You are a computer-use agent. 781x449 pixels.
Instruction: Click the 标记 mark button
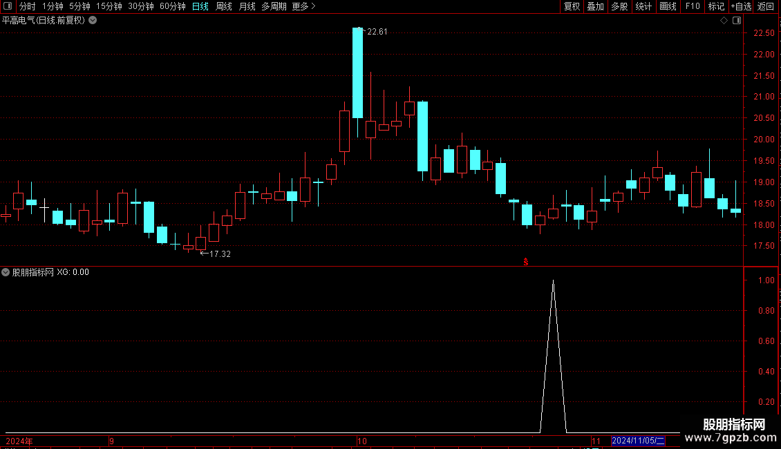tap(716, 6)
